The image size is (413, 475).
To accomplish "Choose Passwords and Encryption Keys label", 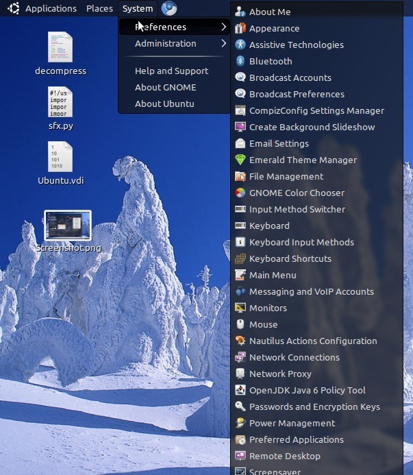I will (x=314, y=407).
